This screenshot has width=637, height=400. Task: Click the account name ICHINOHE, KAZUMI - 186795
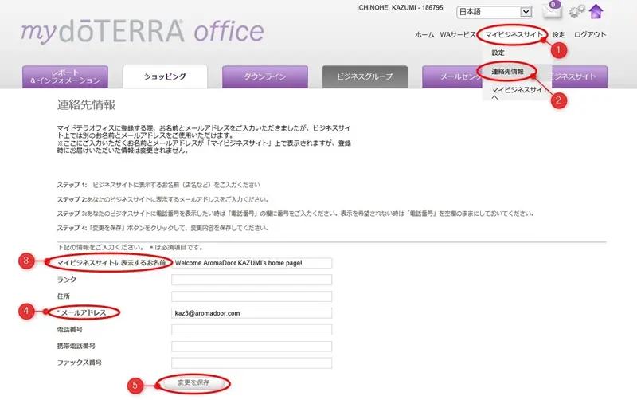(400, 8)
